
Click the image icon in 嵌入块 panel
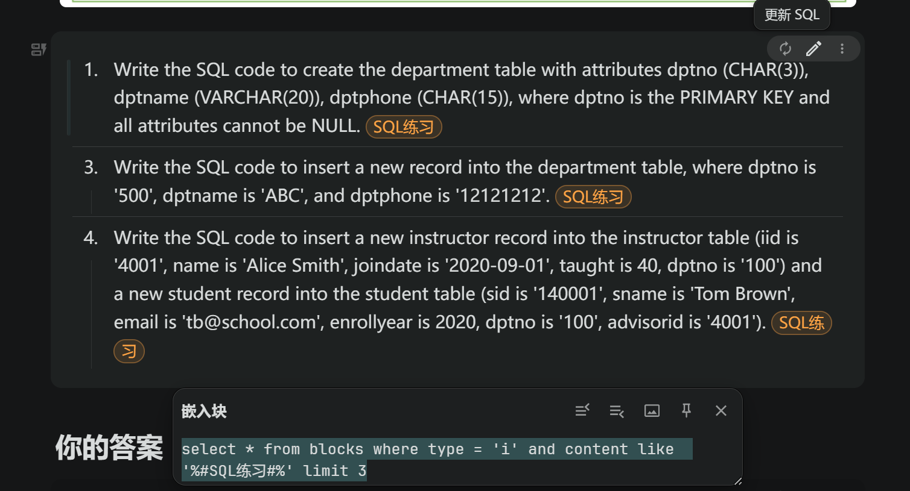point(652,411)
